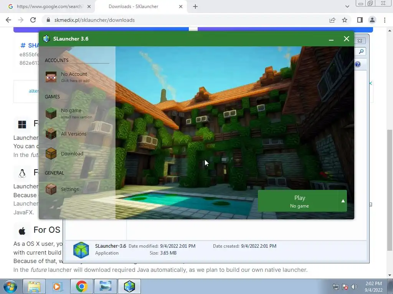Click the Explorer window help icon
This screenshot has width=393, height=294.
point(358,64)
